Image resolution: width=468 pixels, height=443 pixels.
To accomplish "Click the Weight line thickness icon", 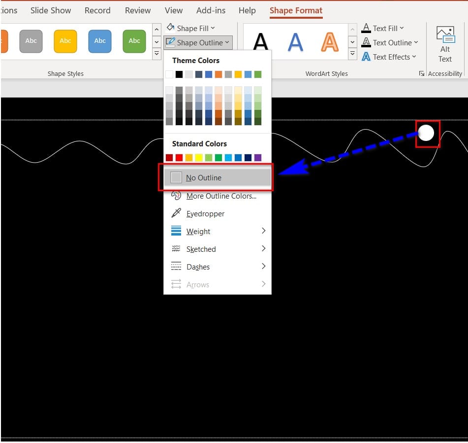I will (x=176, y=231).
